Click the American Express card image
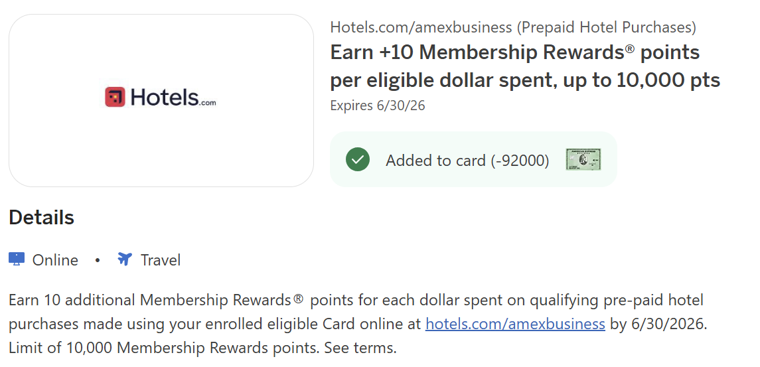Image resolution: width=760 pixels, height=367 pixels. point(583,160)
